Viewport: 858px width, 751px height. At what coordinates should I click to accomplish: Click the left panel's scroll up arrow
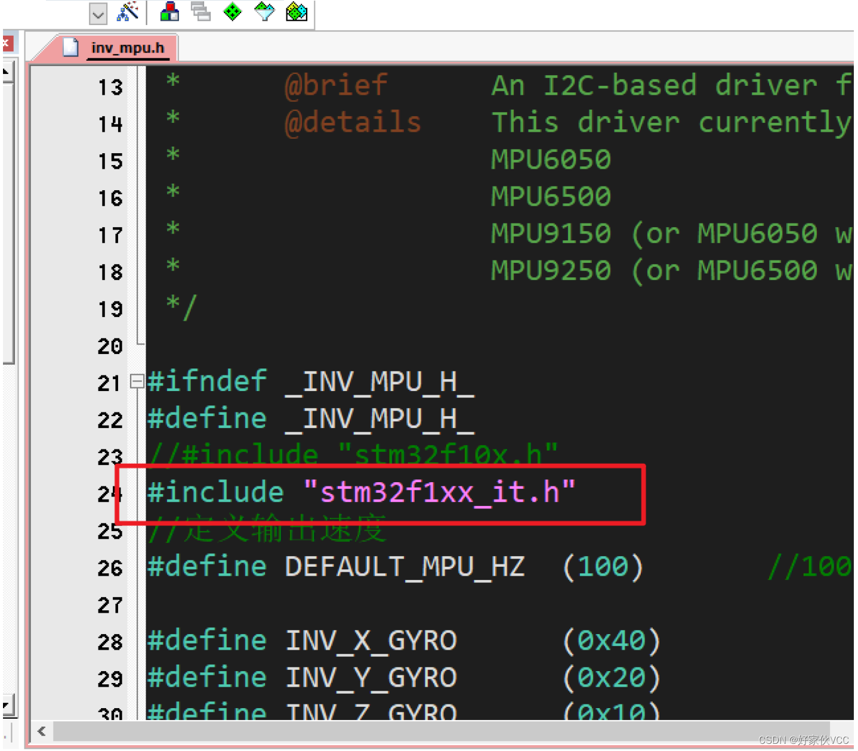coord(7,73)
